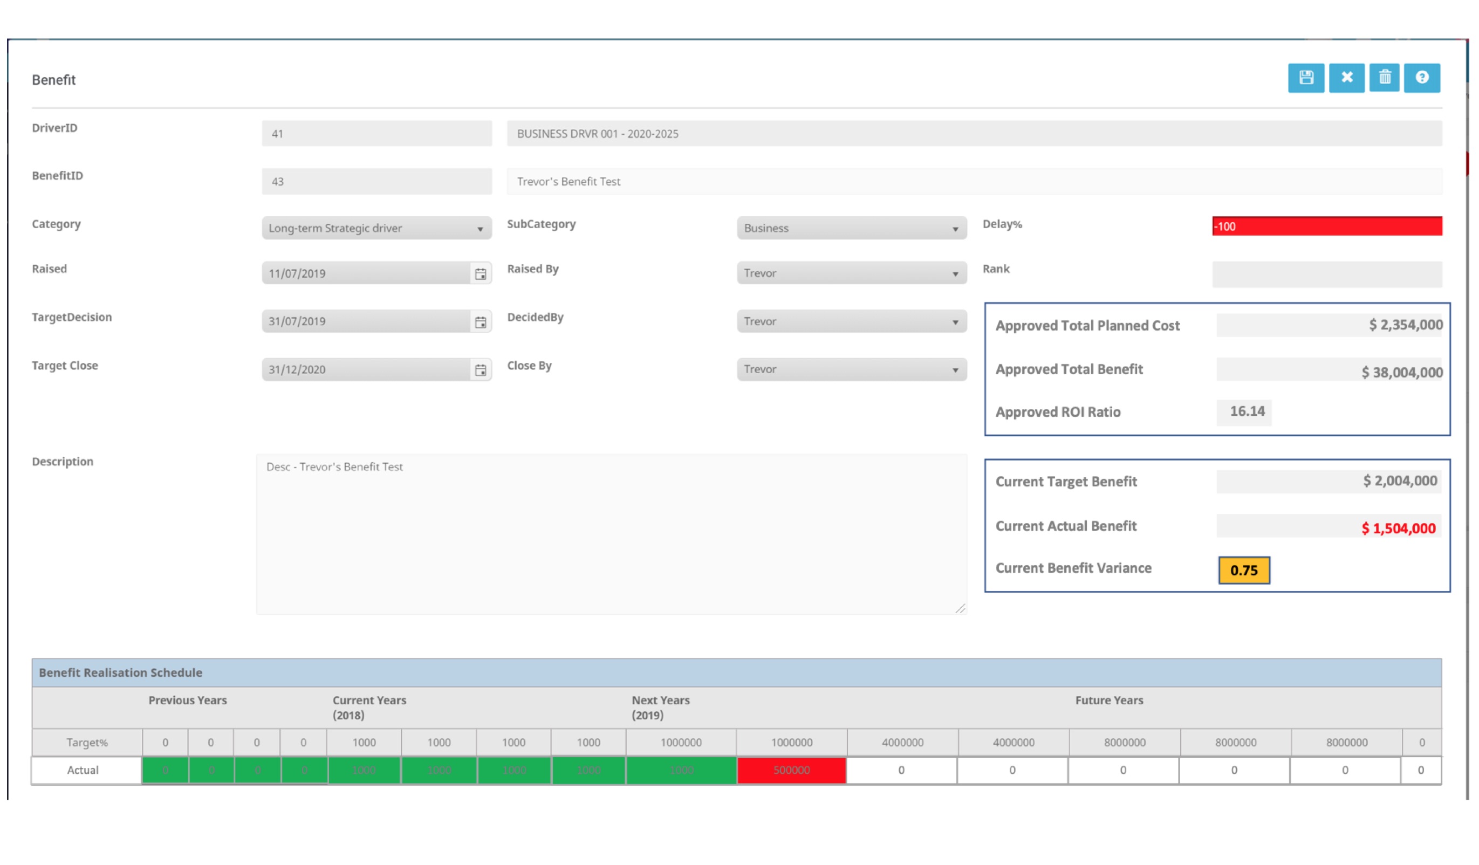
Task: Click the save (floppy disk) icon
Action: click(x=1306, y=78)
